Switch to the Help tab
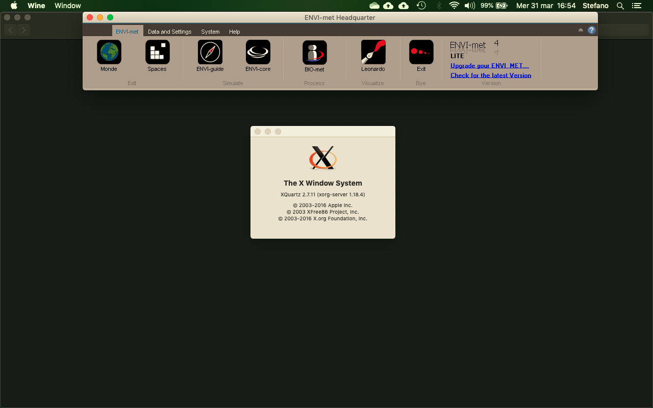Screen dimensions: 653x408 click(235, 32)
